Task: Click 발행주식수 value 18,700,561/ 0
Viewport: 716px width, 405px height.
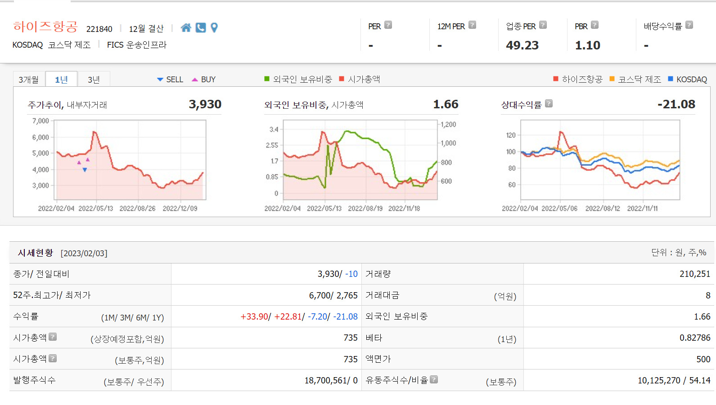Action: pos(331,380)
